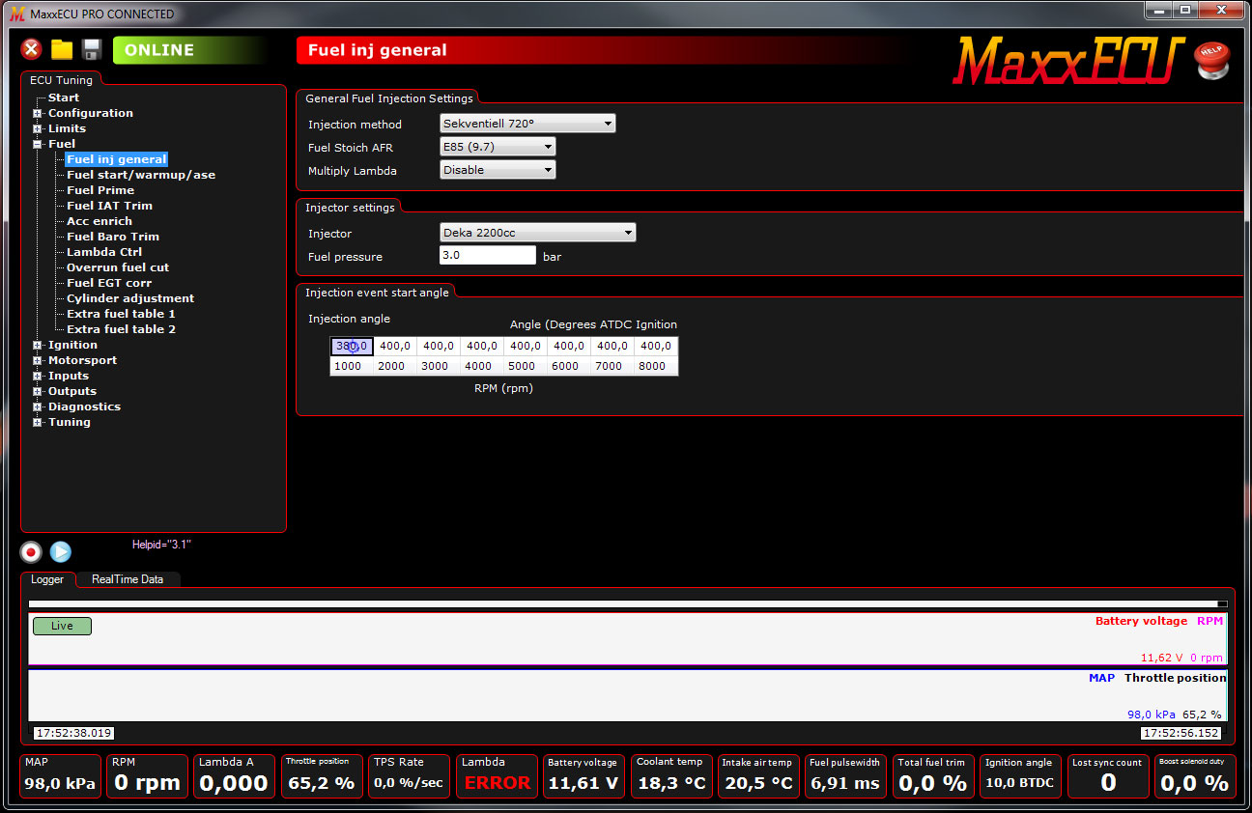Open the Fuel Prime page
The width and height of the screenshot is (1252, 813).
[100, 190]
